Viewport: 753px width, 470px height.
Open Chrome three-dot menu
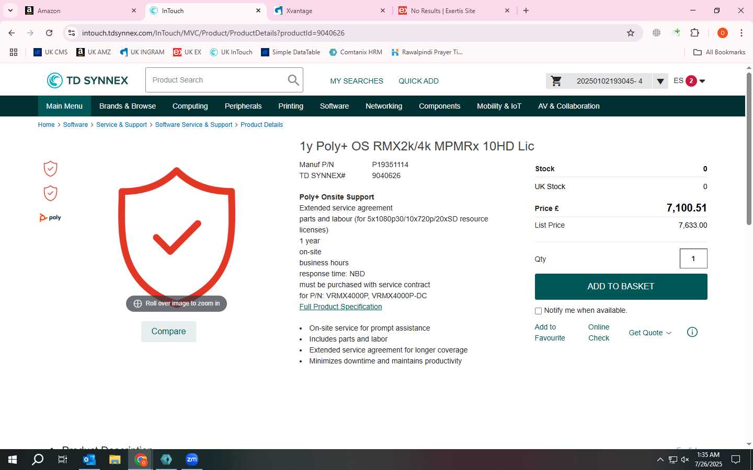[741, 33]
